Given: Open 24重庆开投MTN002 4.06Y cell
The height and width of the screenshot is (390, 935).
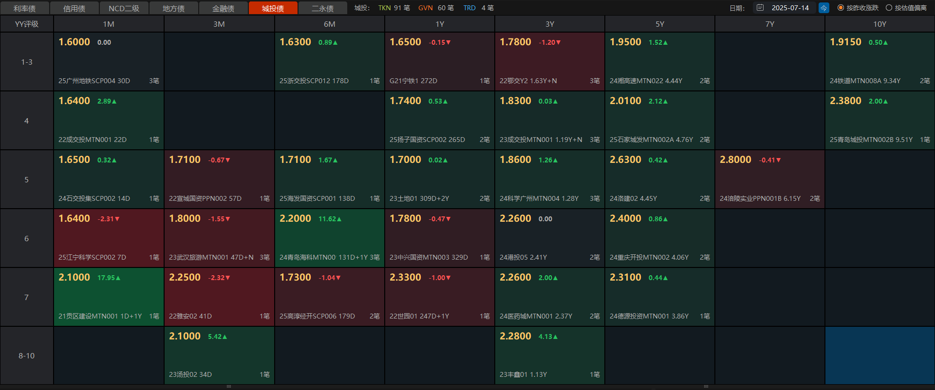Looking at the screenshot, I should tap(660, 238).
